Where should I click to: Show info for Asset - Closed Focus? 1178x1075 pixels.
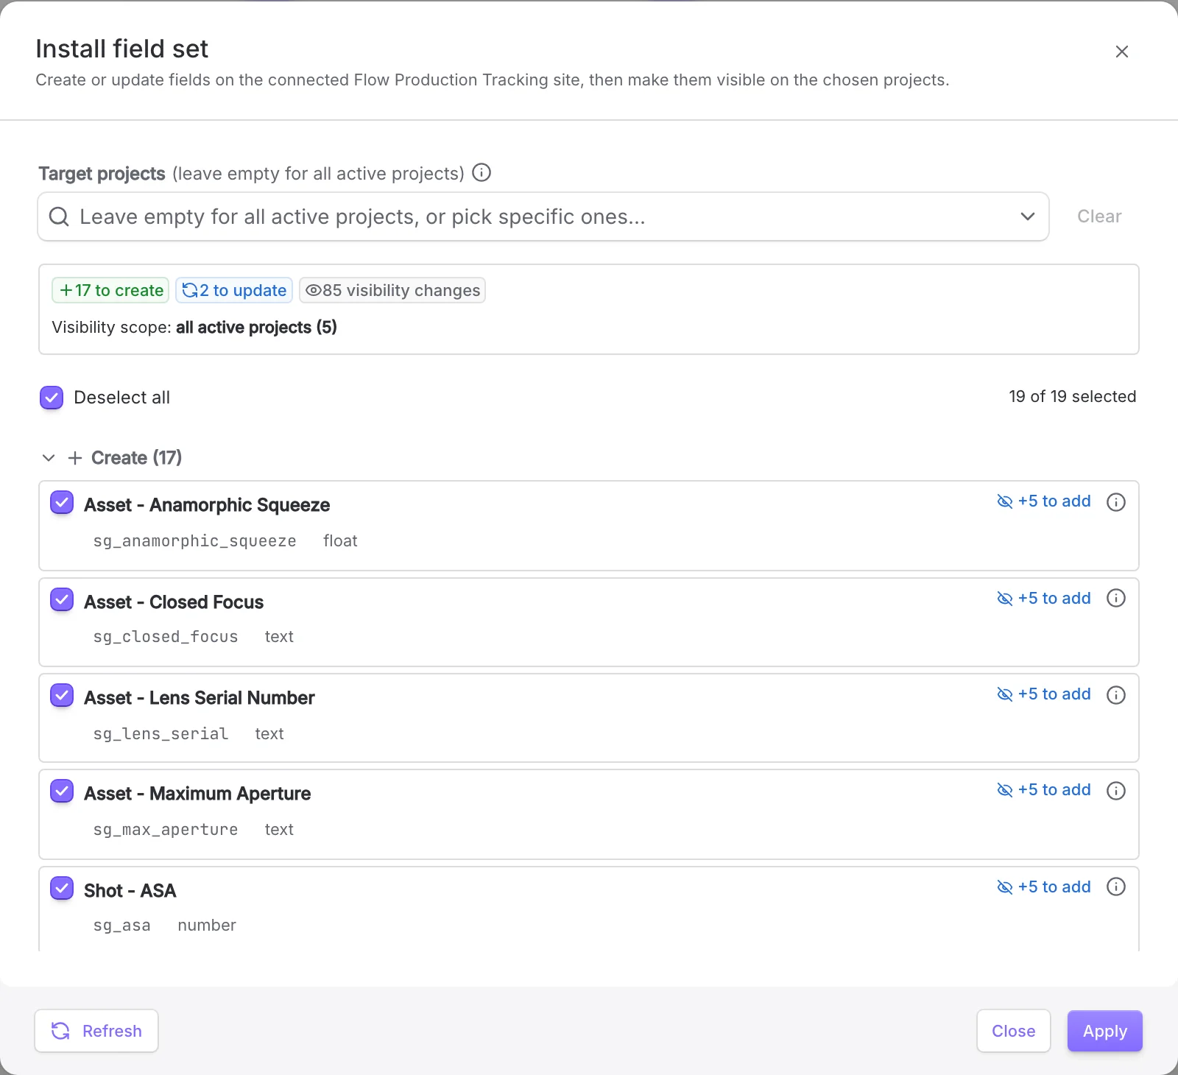coord(1116,598)
